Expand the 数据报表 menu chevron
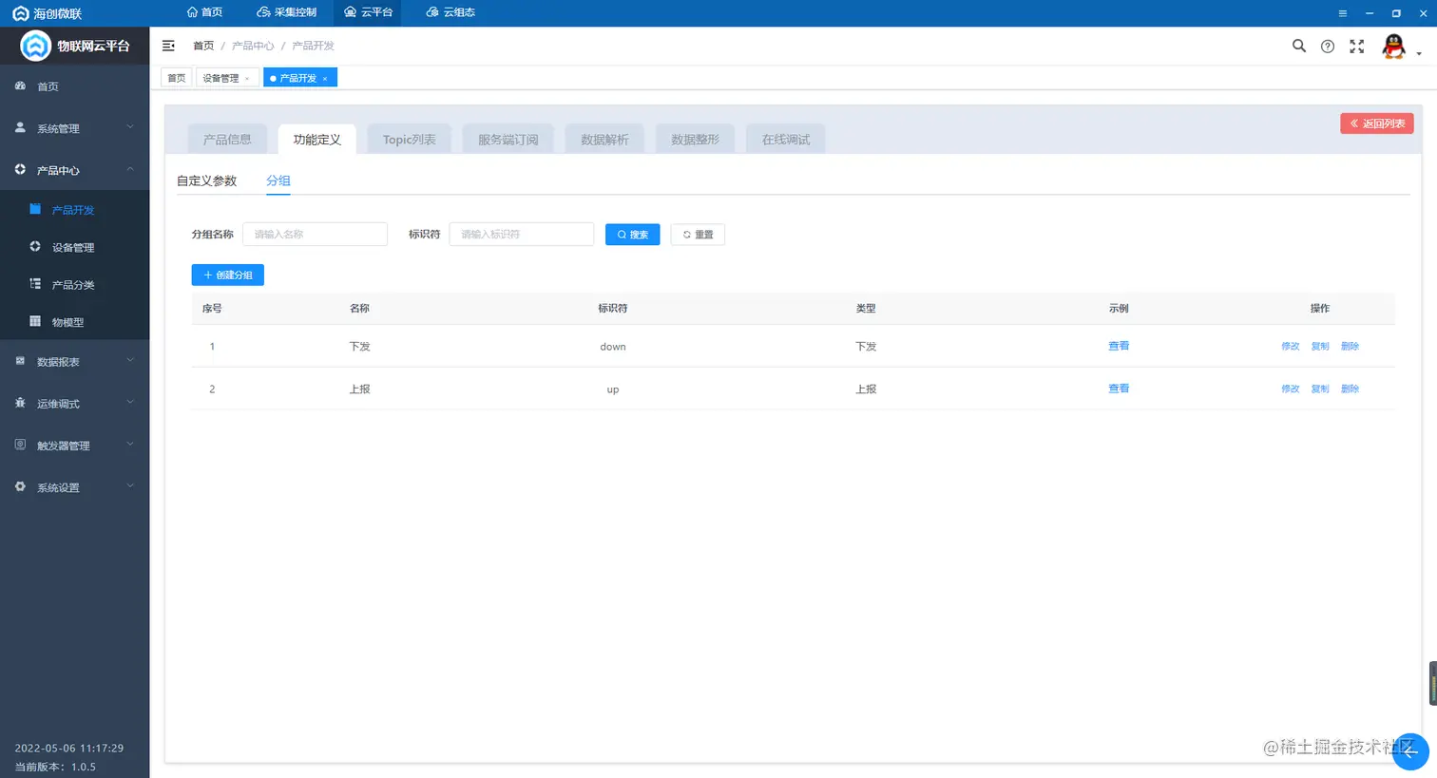 click(x=130, y=361)
